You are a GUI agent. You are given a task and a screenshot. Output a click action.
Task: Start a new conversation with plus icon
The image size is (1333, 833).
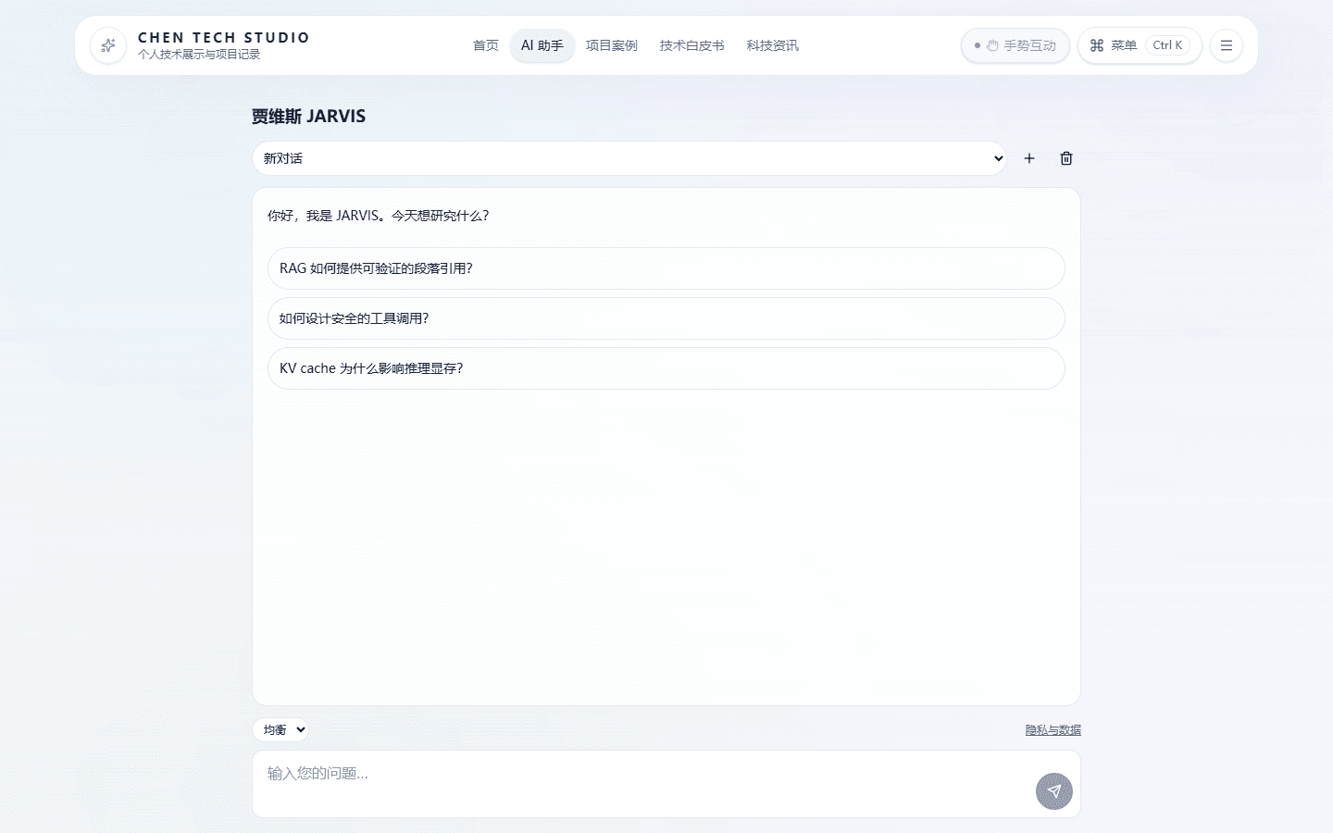[1029, 158]
